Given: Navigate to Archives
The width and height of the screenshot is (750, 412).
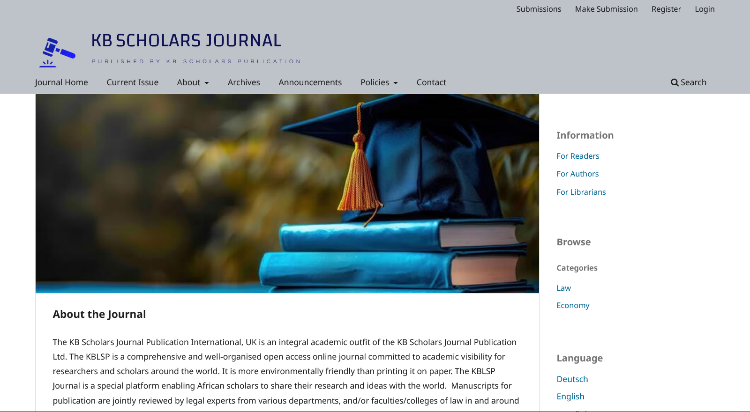Looking at the screenshot, I should pos(244,82).
